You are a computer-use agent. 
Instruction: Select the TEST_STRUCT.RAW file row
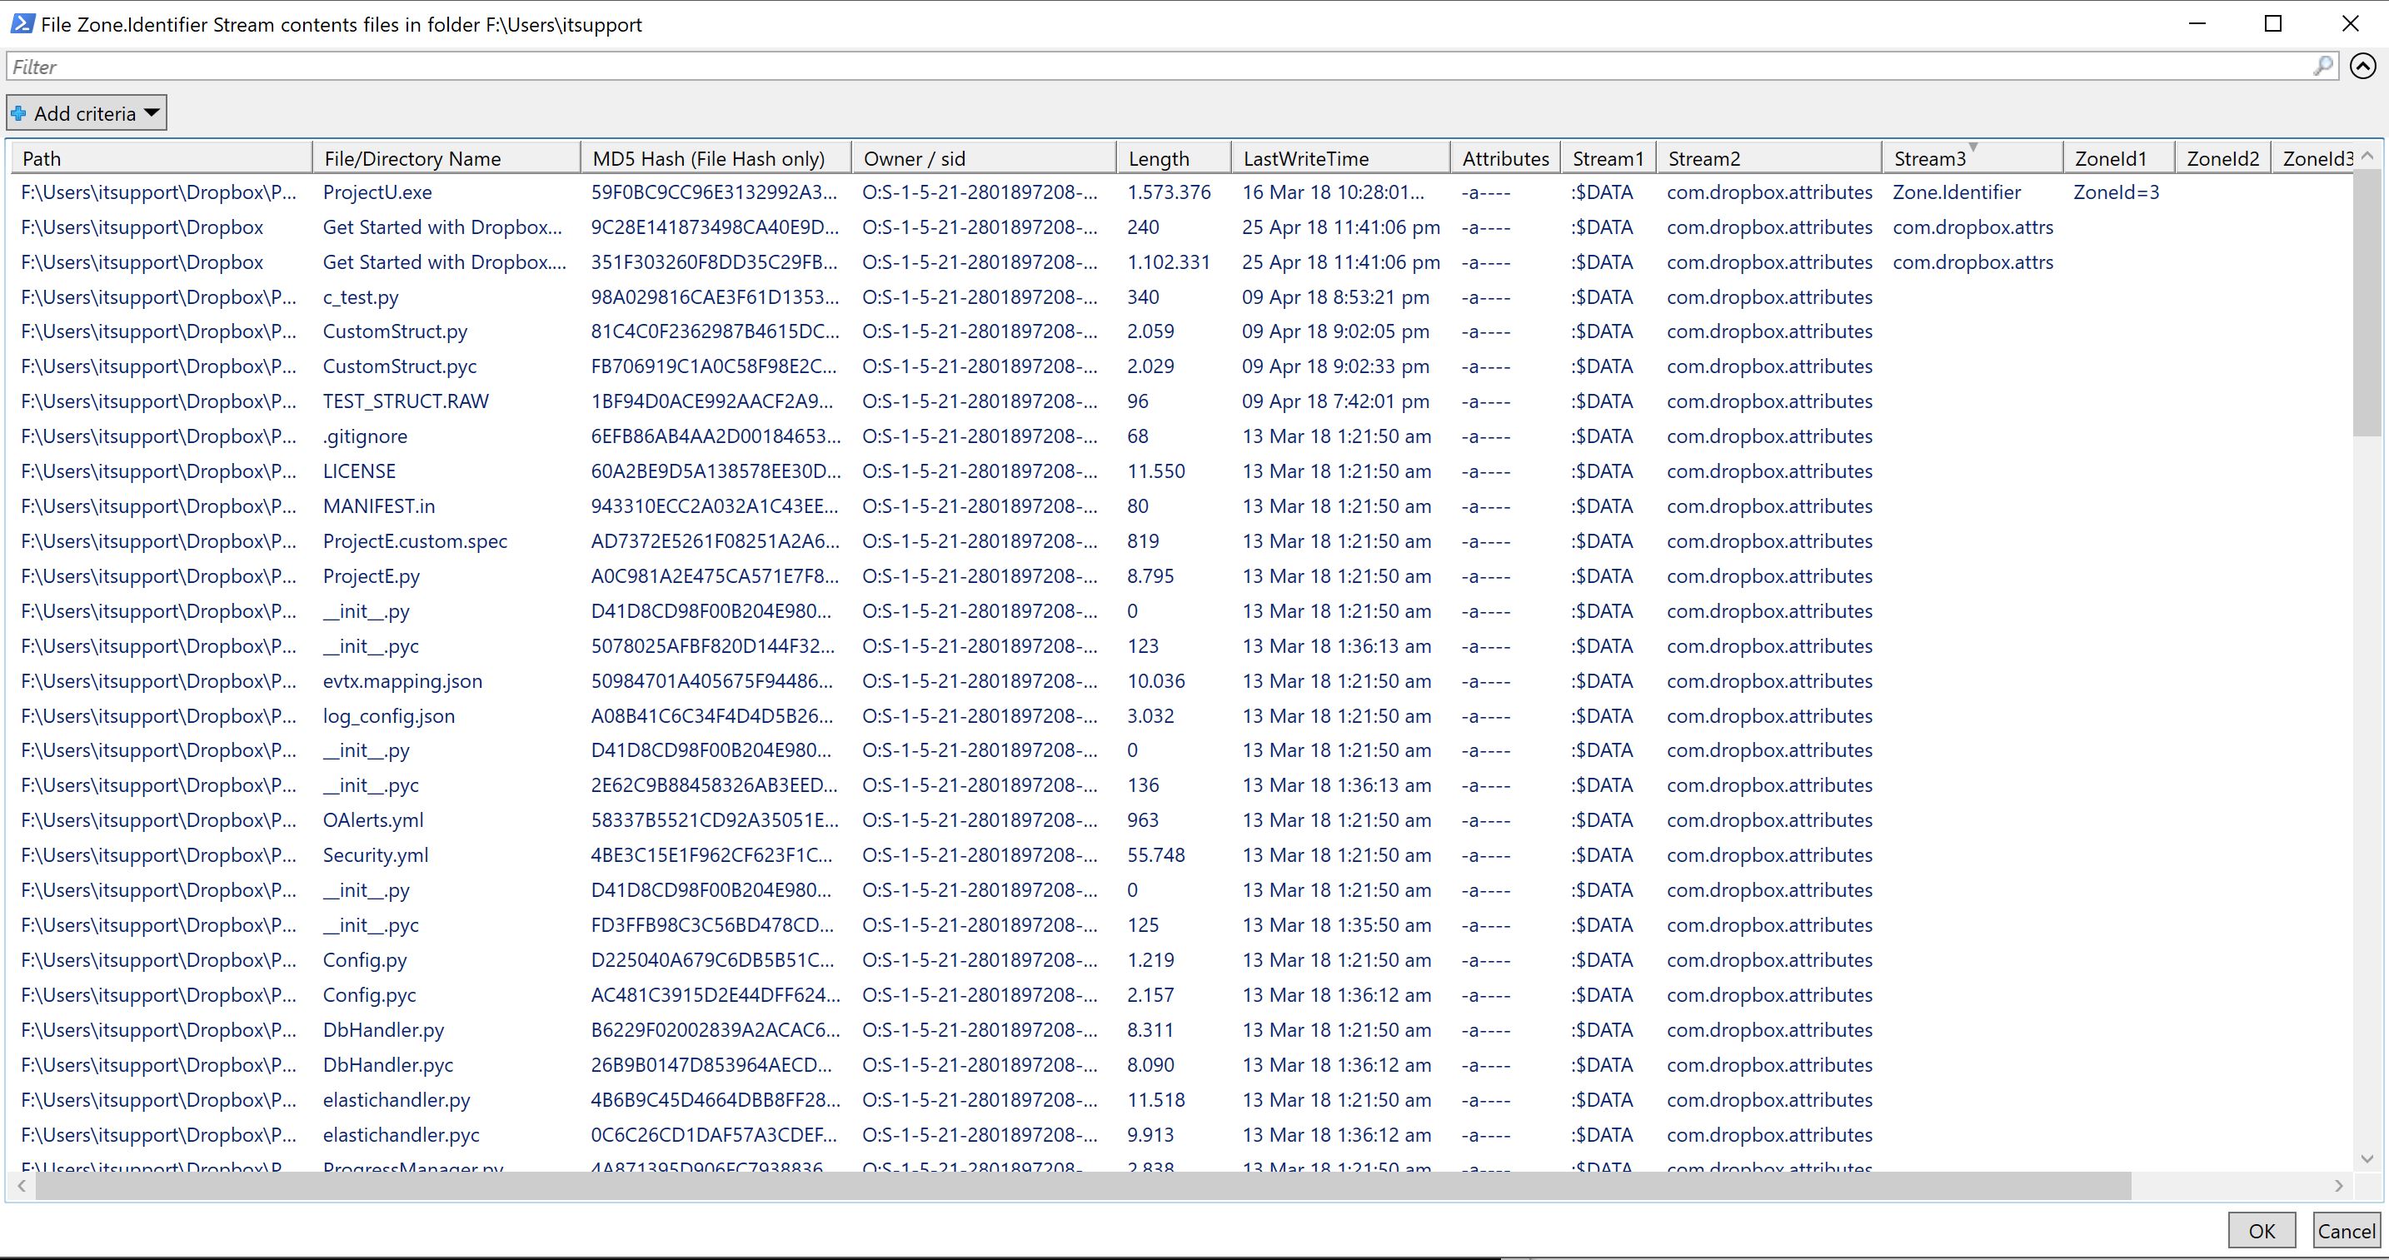tap(406, 401)
